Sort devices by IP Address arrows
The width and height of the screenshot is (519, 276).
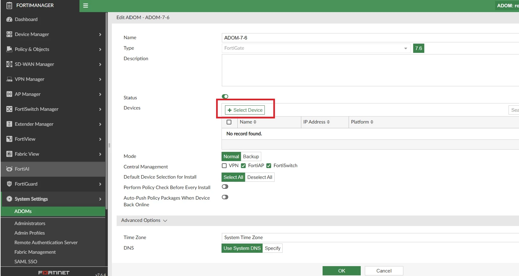click(328, 122)
